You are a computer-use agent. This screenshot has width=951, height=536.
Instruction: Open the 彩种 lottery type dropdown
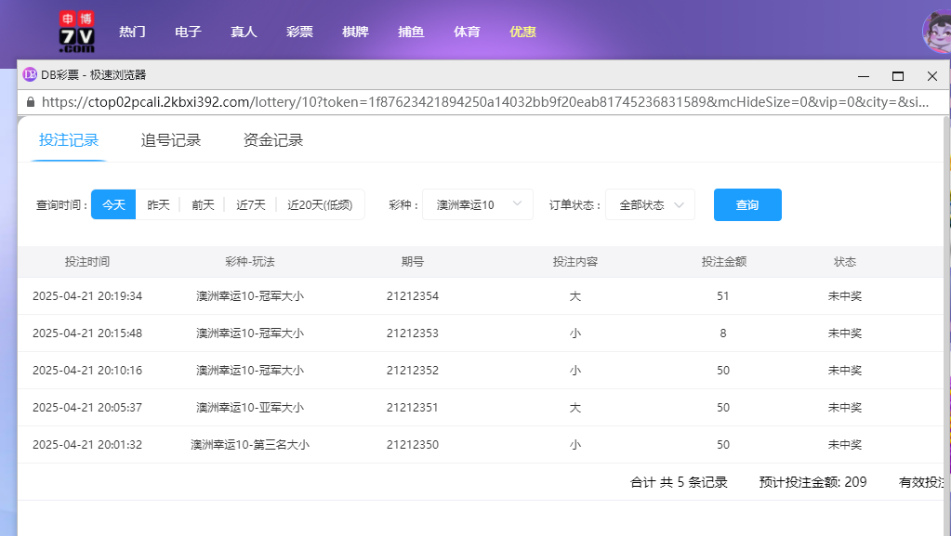477,204
